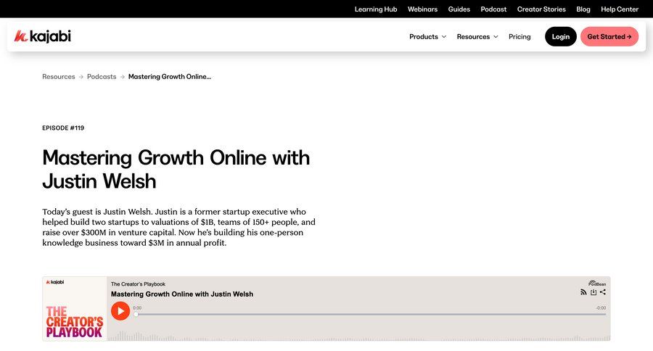Click the episode title in the player
Viewport: 653px width, 351px height.
click(182, 294)
